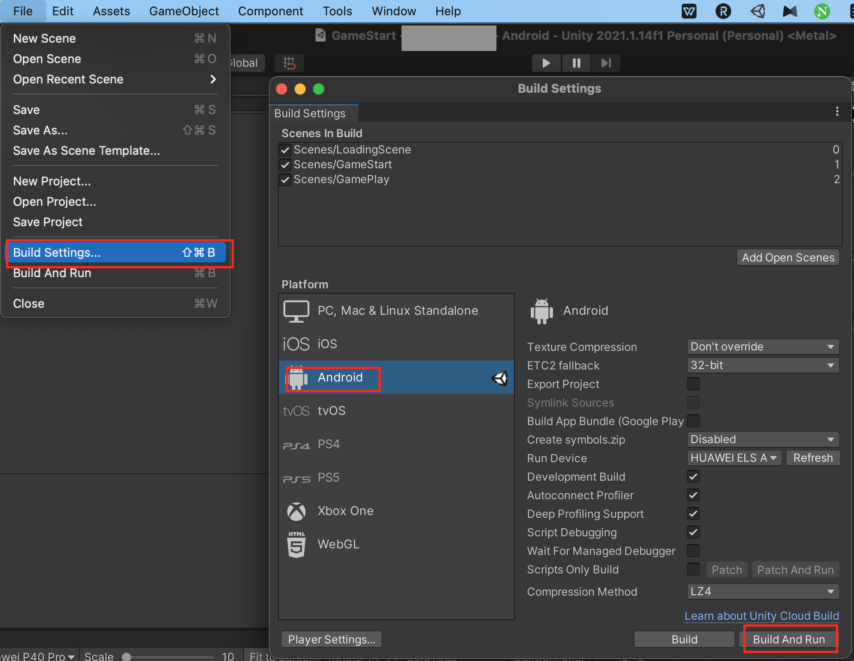The height and width of the screenshot is (661, 854).
Task: Enable the Export Project checkbox
Action: click(693, 384)
